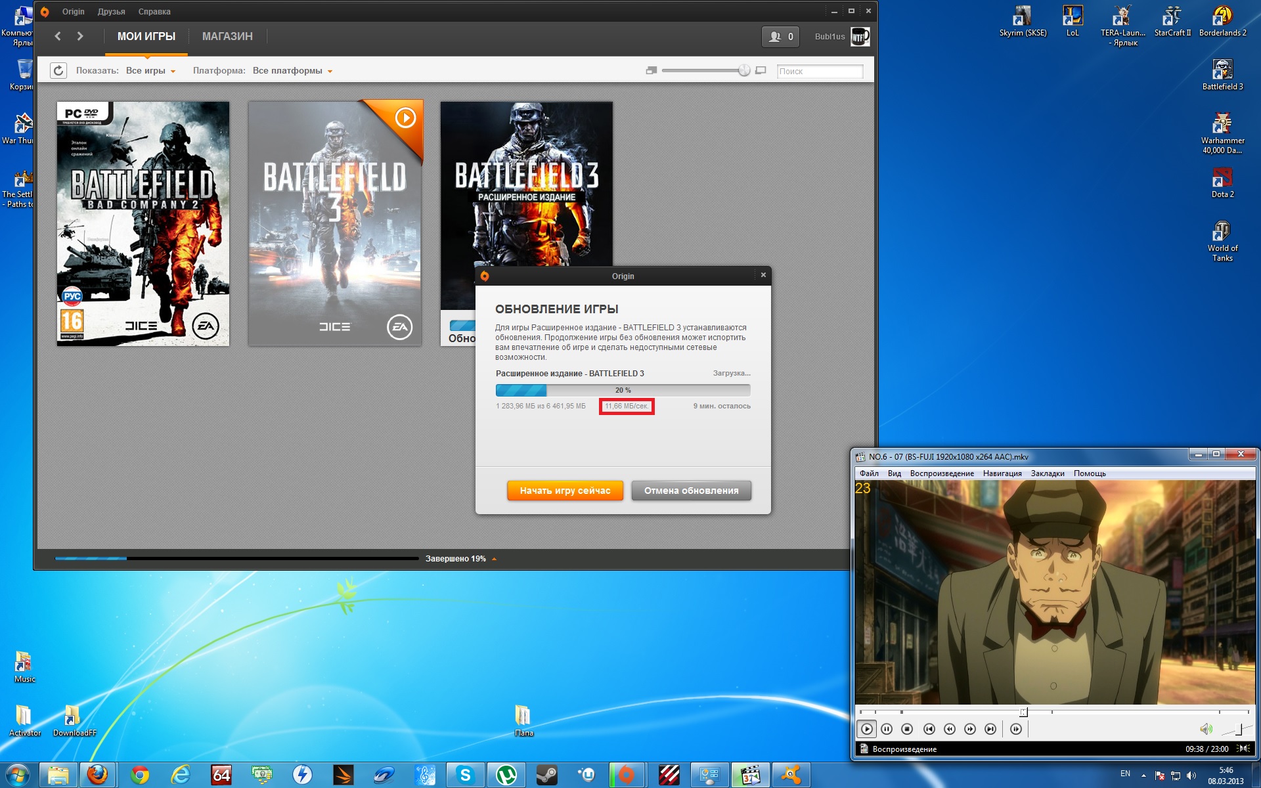Click the Windows Start button

(18, 776)
